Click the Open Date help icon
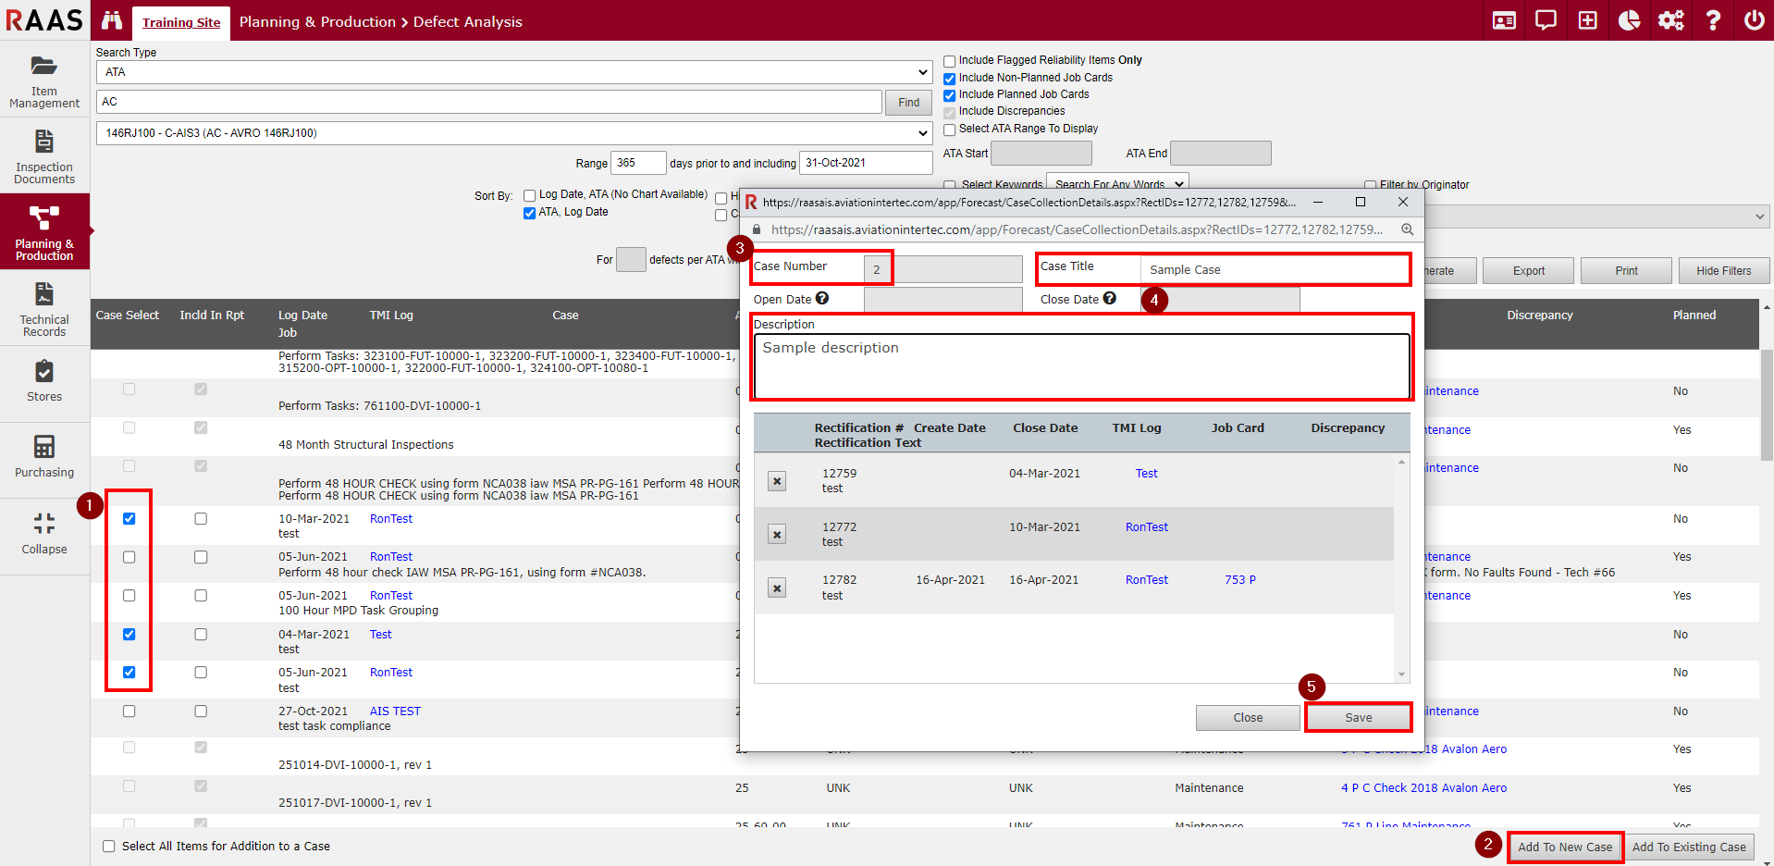The height and width of the screenshot is (866, 1774). click(x=822, y=299)
